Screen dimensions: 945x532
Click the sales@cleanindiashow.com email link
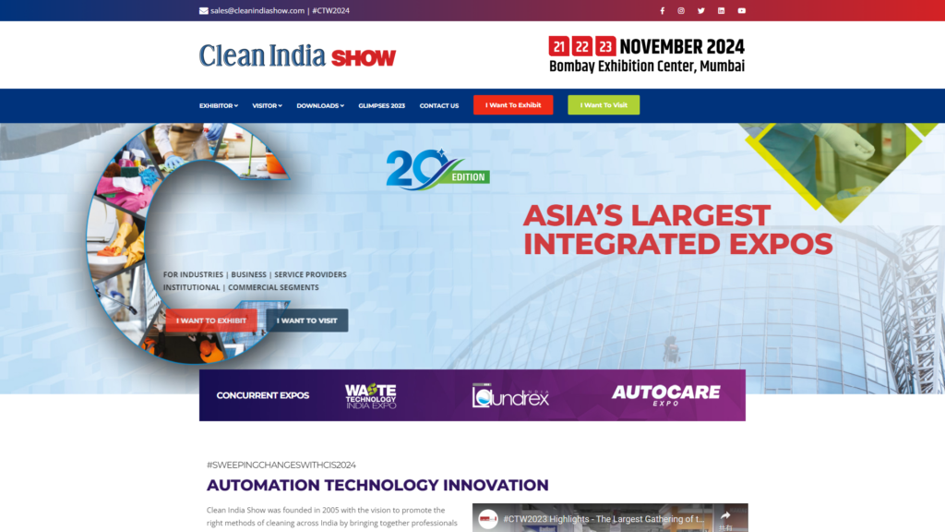[x=257, y=10]
